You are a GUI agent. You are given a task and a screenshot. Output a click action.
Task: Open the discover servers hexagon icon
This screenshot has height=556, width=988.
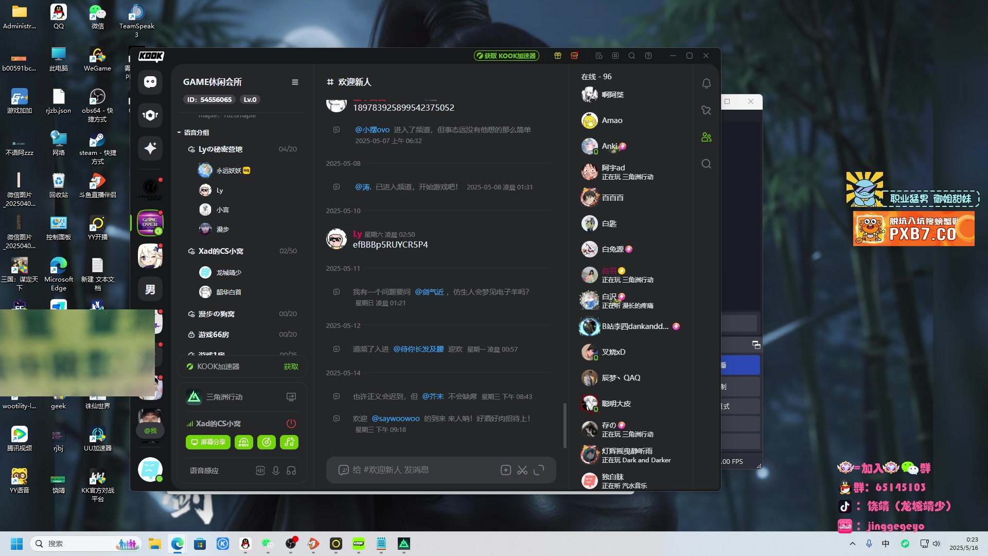pyautogui.click(x=150, y=115)
